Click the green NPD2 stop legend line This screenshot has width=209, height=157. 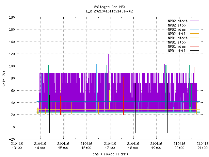pyautogui.click(x=194, y=25)
